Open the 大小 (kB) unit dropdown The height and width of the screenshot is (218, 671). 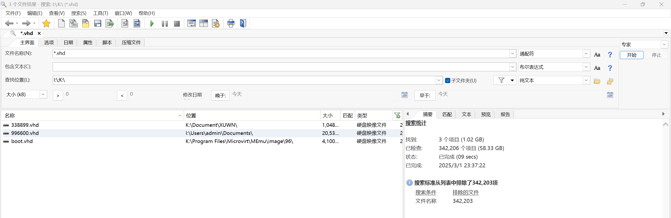43,94
